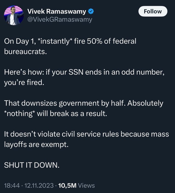
Task: Click the Views label
Action: pyautogui.click(x=86, y=186)
